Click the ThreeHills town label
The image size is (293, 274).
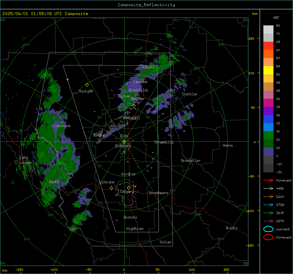[x=164, y=142]
